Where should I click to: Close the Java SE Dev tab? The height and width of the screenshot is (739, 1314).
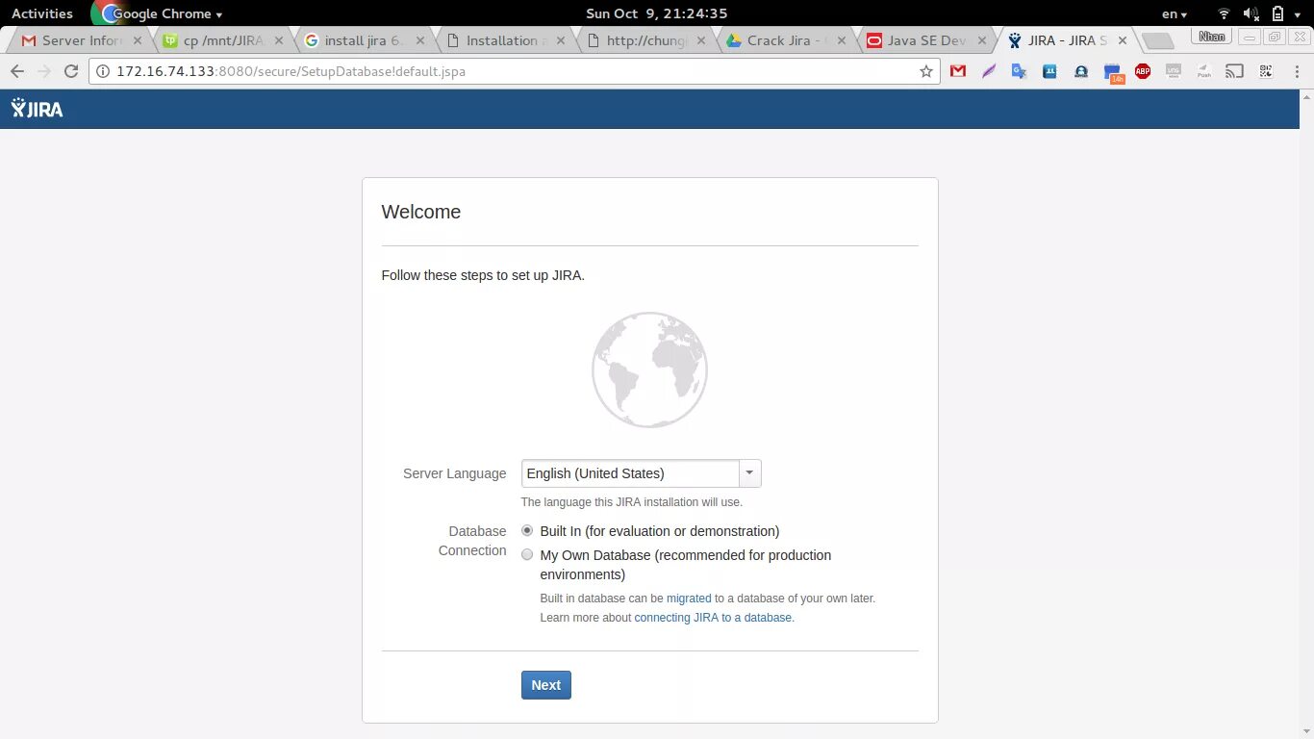[983, 40]
